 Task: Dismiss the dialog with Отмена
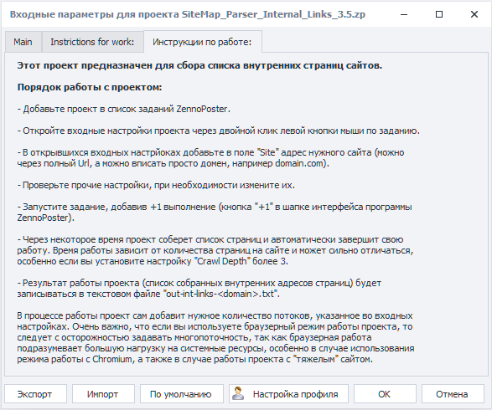point(453,394)
